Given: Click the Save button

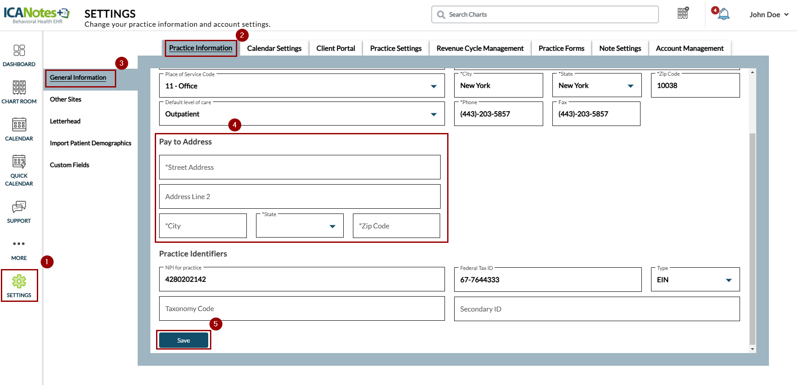Looking at the screenshot, I should pos(183,340).
